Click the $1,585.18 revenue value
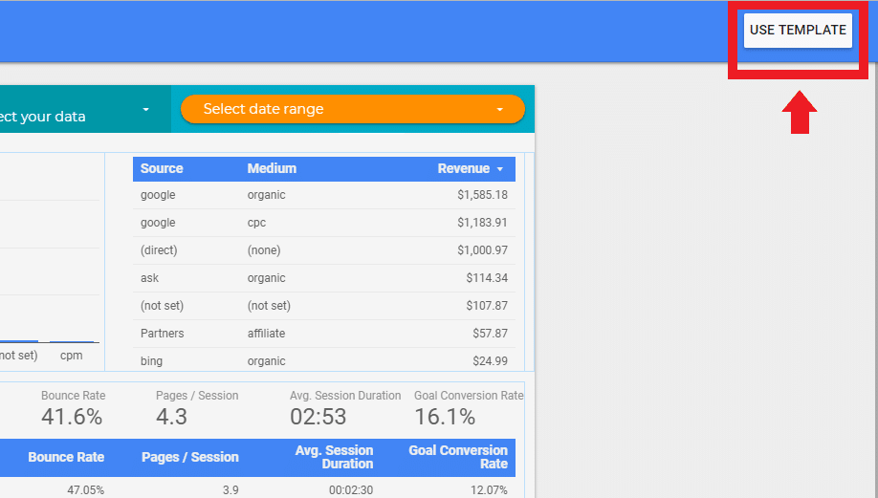 (x=482, y=195)
